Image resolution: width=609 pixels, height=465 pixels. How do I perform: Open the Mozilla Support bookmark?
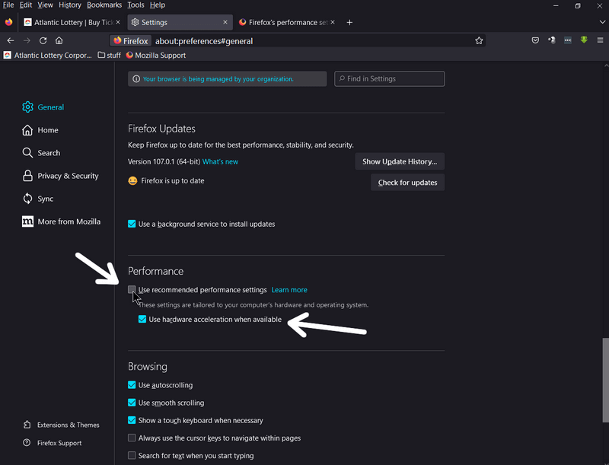pos(156,56)
